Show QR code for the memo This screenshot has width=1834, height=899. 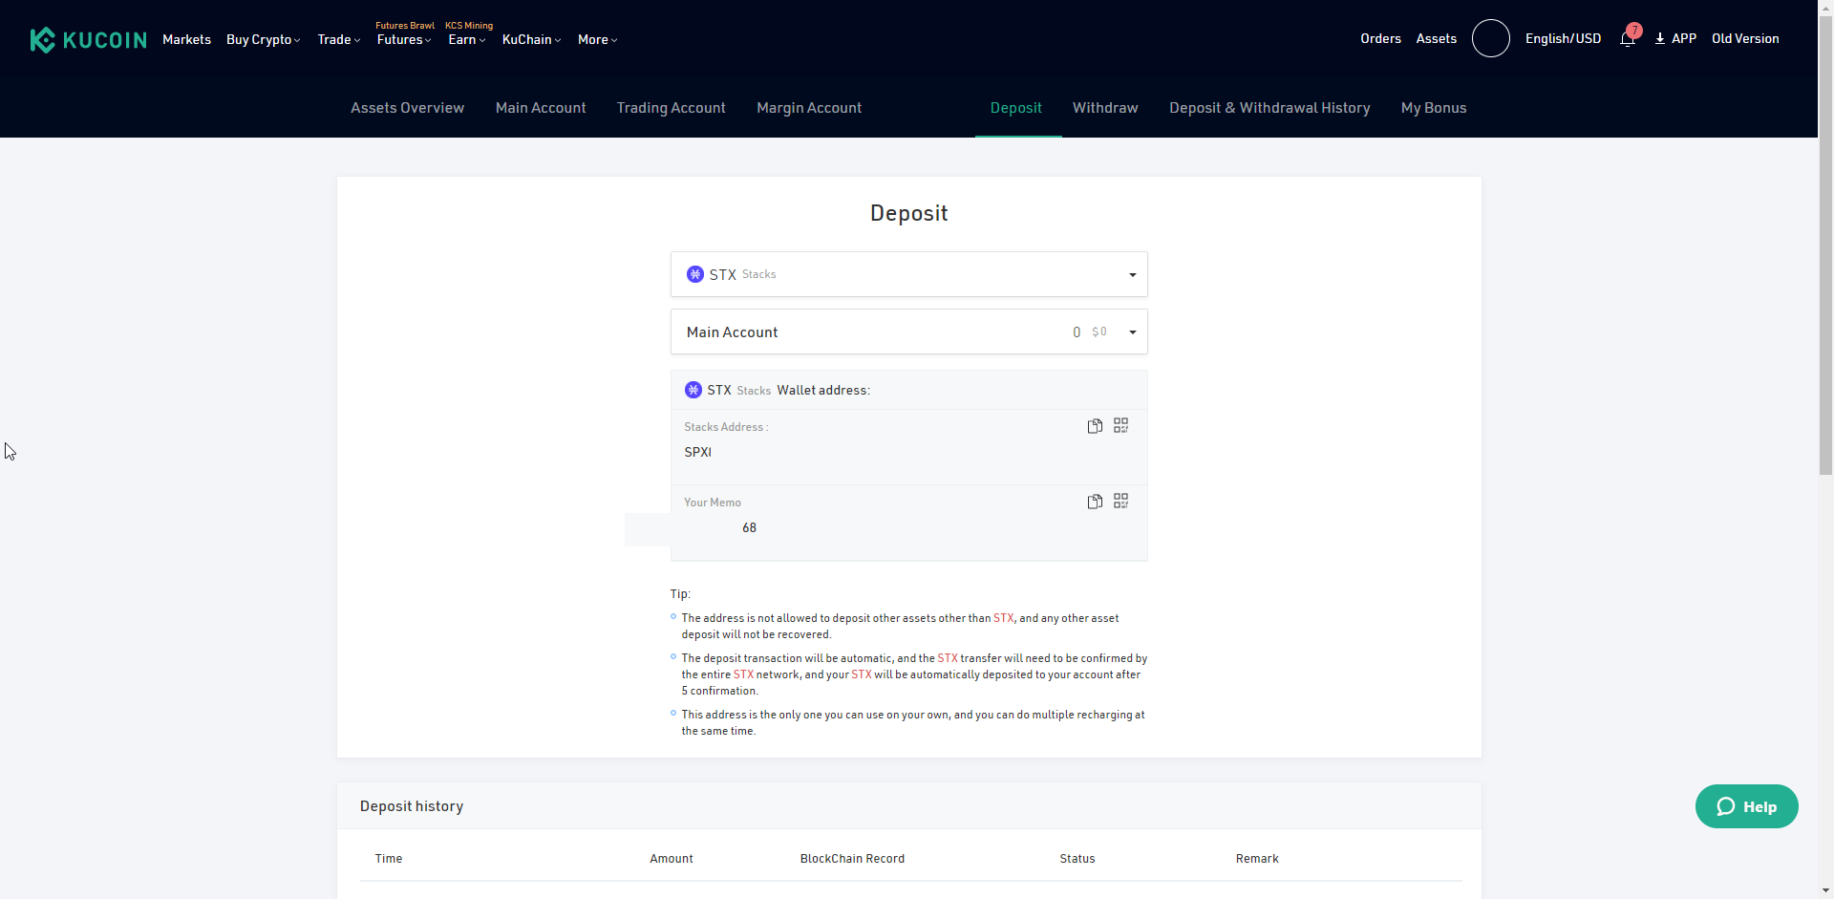1121,502
